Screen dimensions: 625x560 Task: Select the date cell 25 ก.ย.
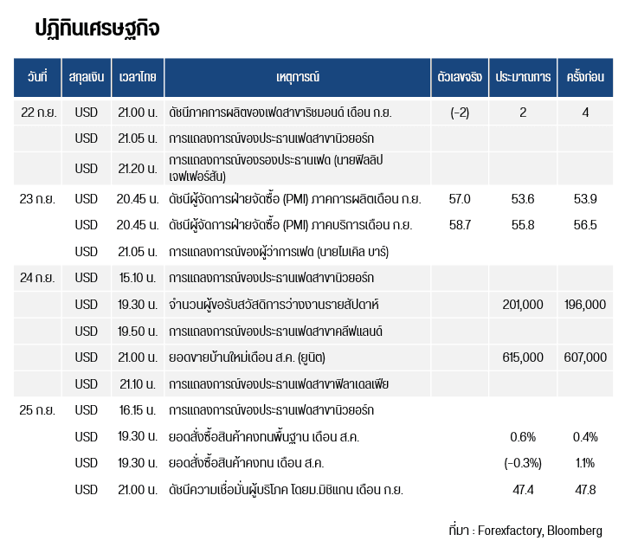(x=37, y=410)
